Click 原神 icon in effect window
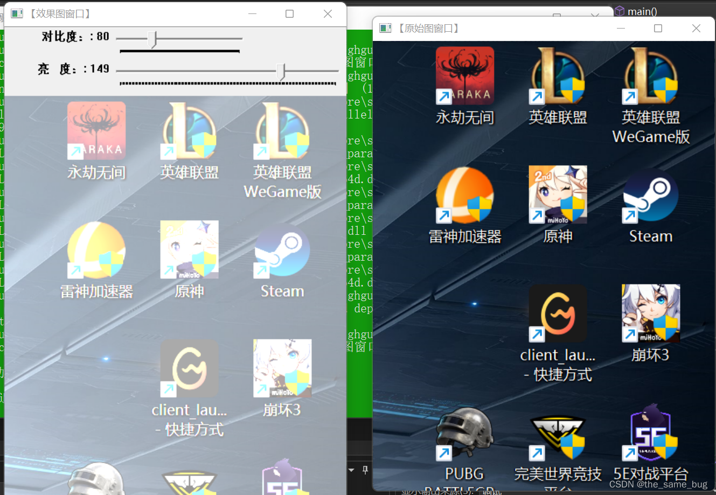716x495 pixels. coord(189,249)
